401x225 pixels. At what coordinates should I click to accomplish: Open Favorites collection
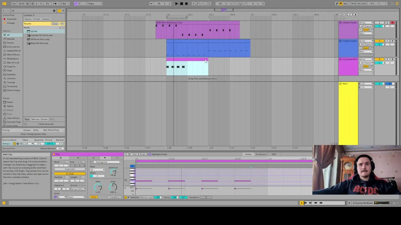pyautogui.click(x=12, y=19)
